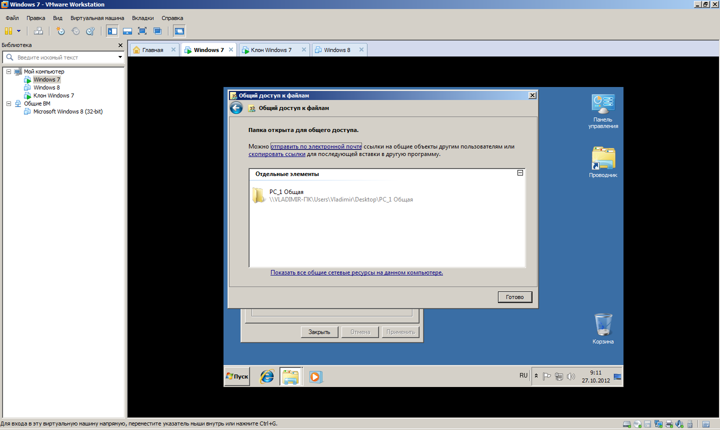The height and width of the screenshot is (430, 720).
Task: Select Microsoft Windows 8 (32-bit) tree item
Action: pyautogui.click(x=68, y=111)
